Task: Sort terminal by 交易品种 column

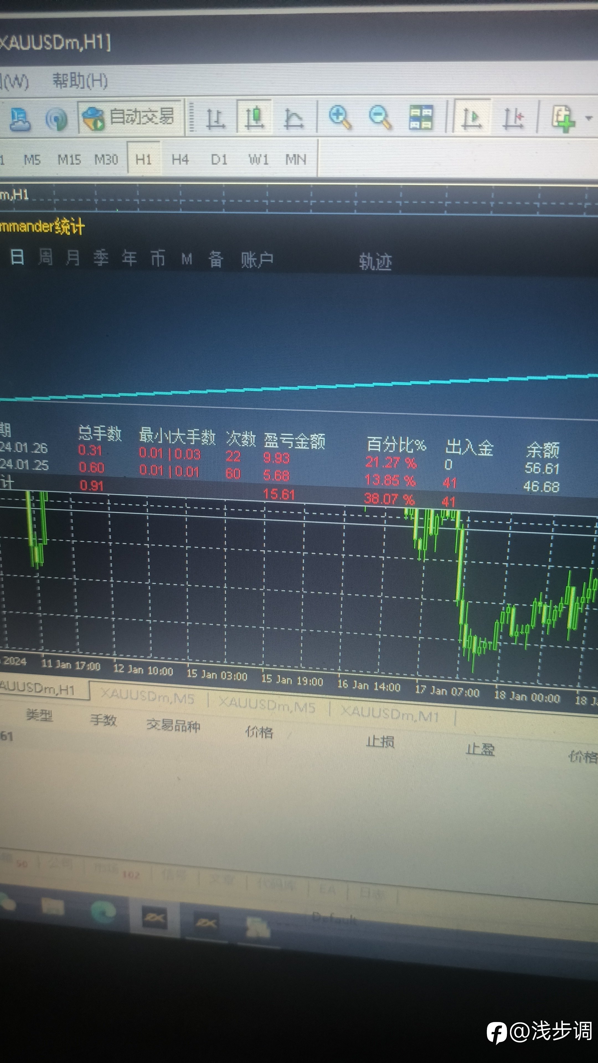Action: point(173,725)
